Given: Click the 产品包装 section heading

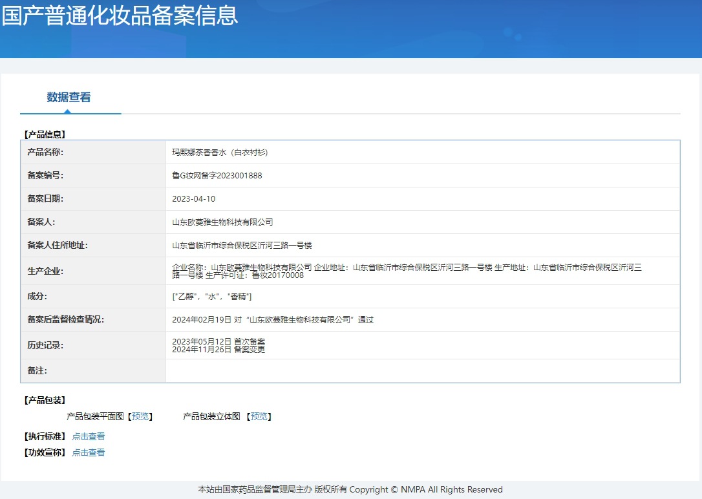Looking at the screenshot, I should tap(45, 400).
